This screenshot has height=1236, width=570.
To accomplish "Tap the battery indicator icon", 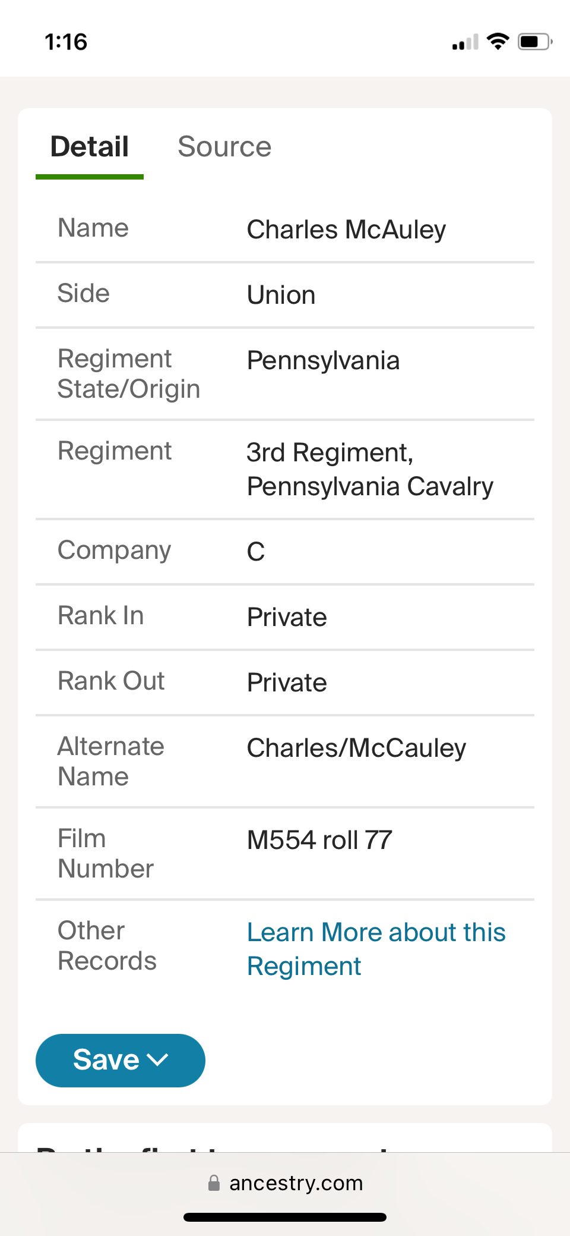I will 534,42.
